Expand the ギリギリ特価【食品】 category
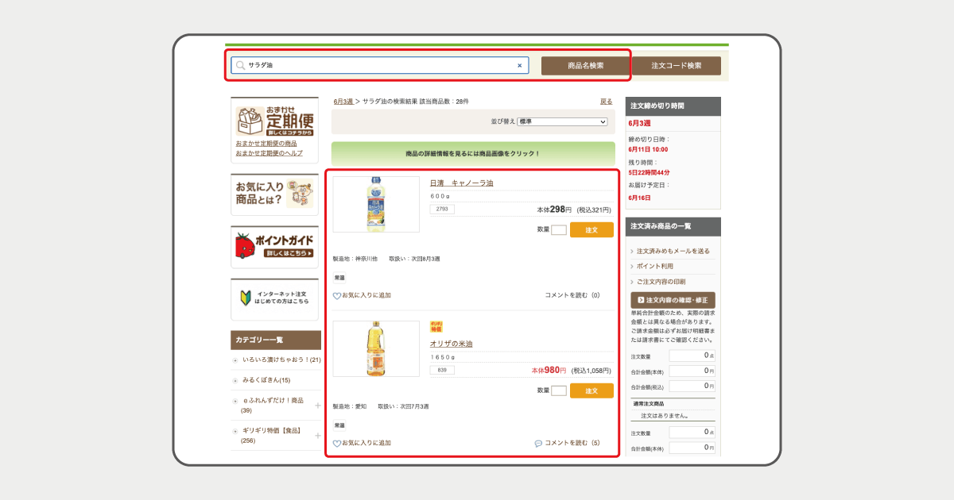 point(317,436)
